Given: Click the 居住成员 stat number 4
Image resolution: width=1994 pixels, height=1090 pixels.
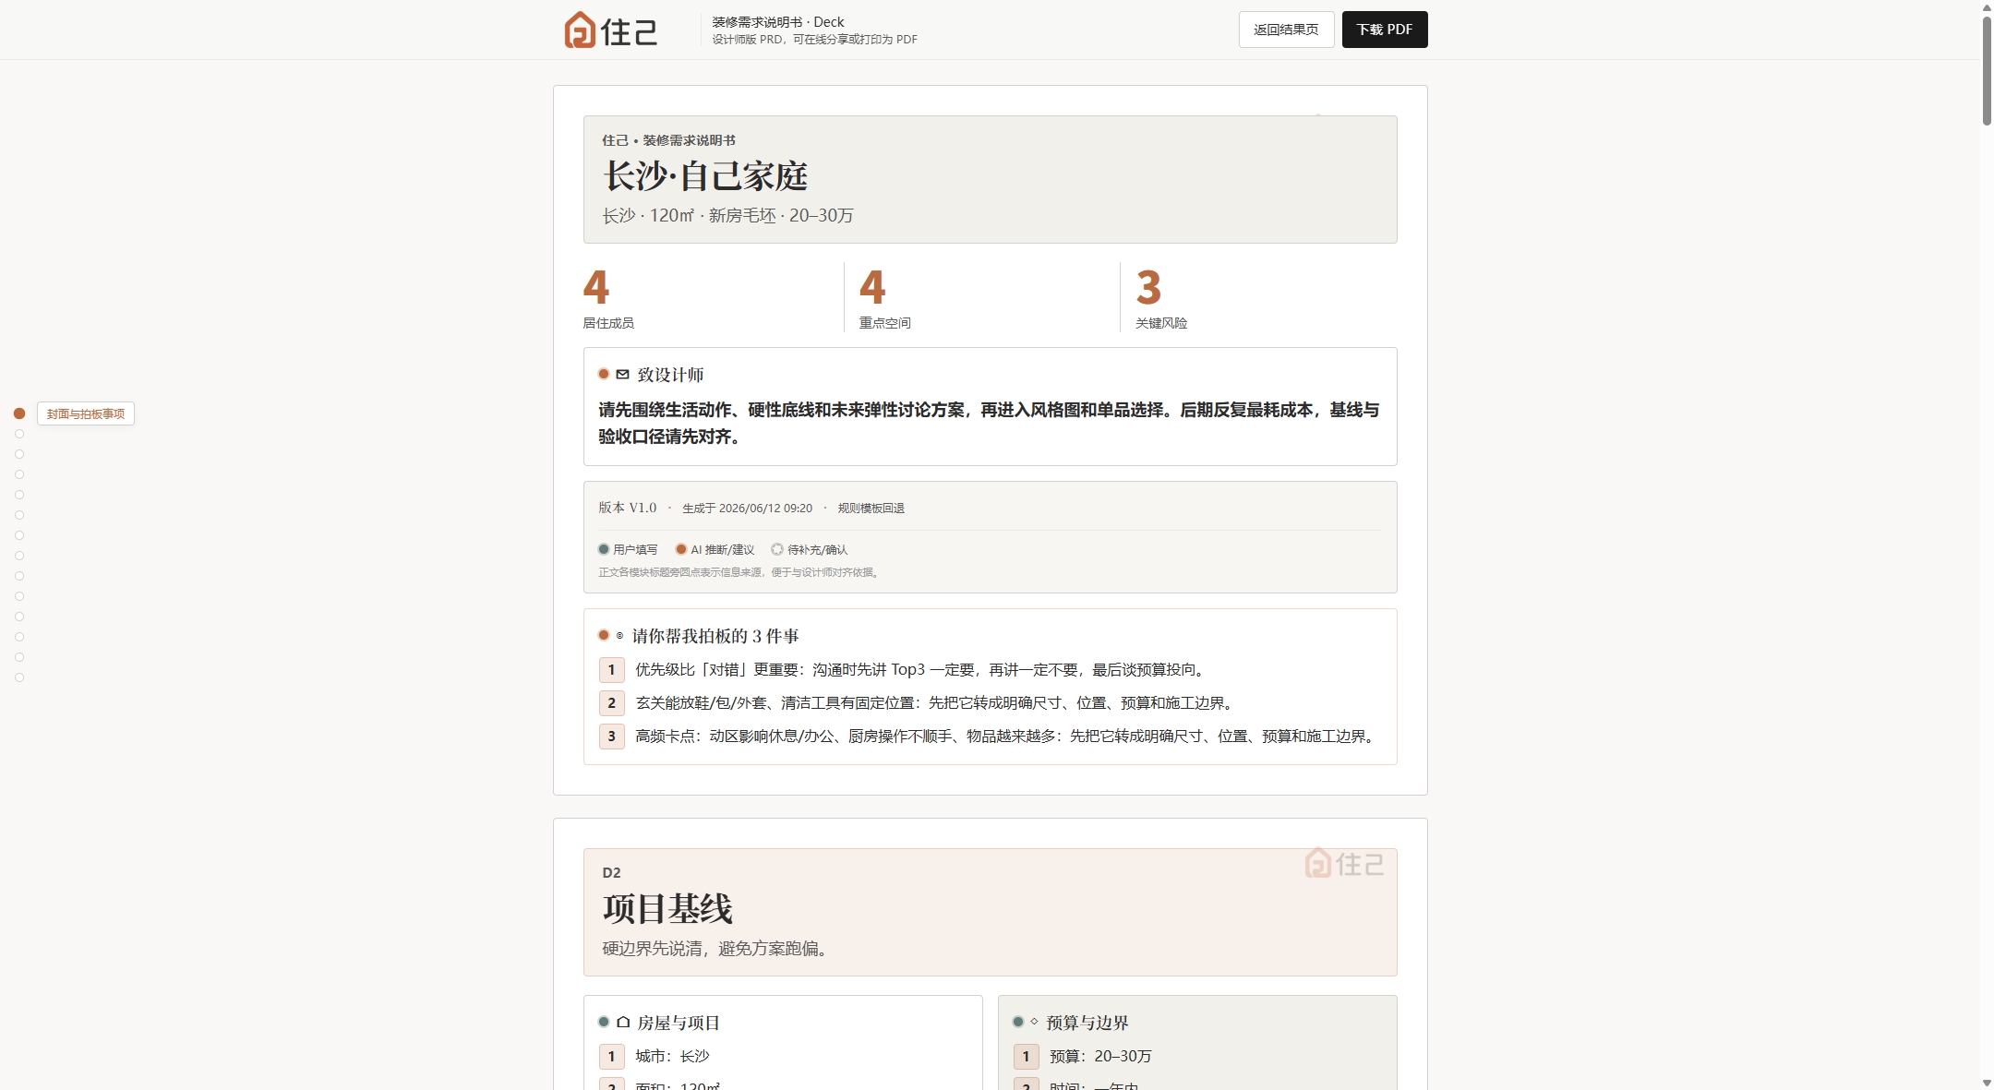Looking at the screenshot, I should (x=596, y=287).
